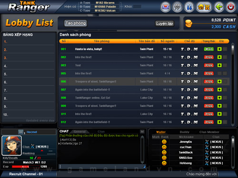The image size is (238, 178).
Task: Click the yellow back arrow icon
Action: click(219, 7)
